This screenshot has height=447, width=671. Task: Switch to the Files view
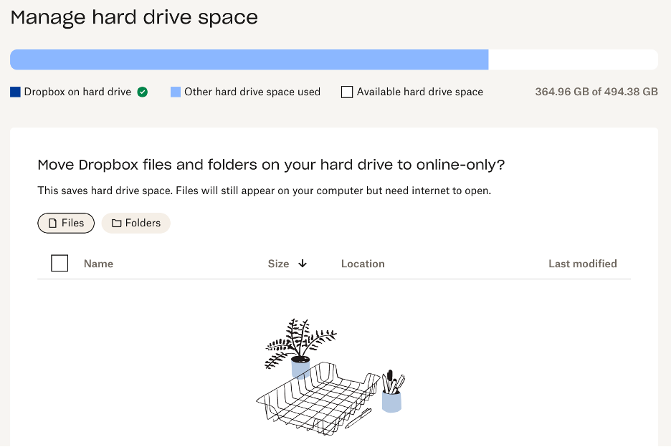coord(66,223)
